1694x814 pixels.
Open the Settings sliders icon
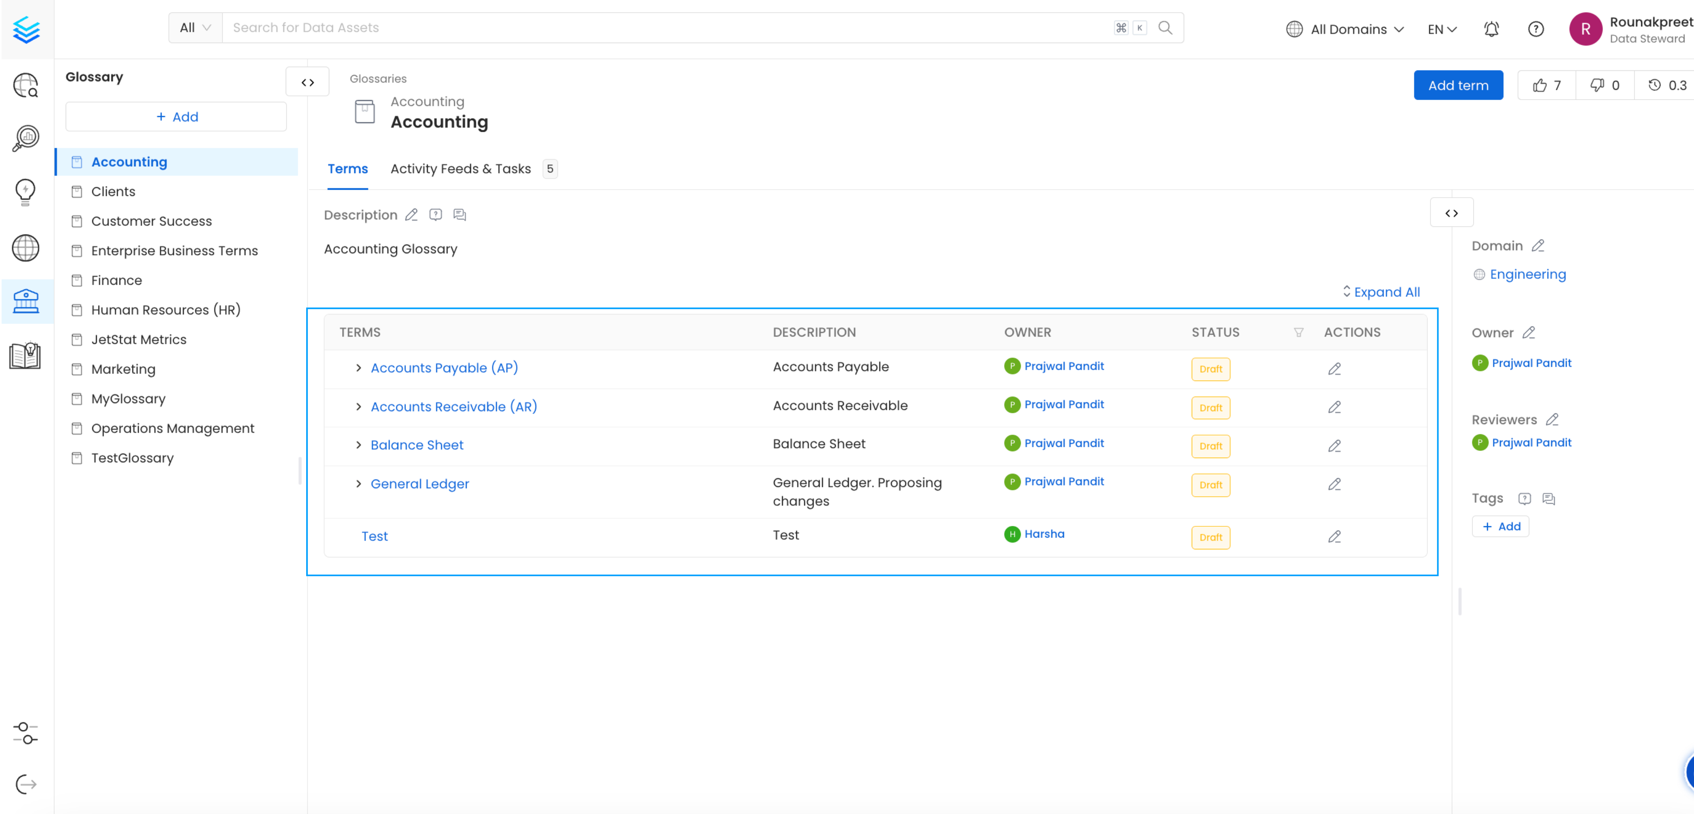pos(26,733)
